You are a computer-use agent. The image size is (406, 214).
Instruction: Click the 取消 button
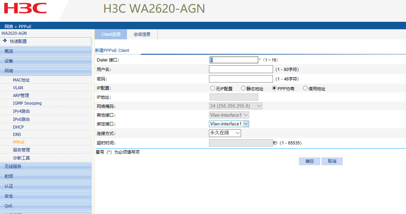coord(332,161)
